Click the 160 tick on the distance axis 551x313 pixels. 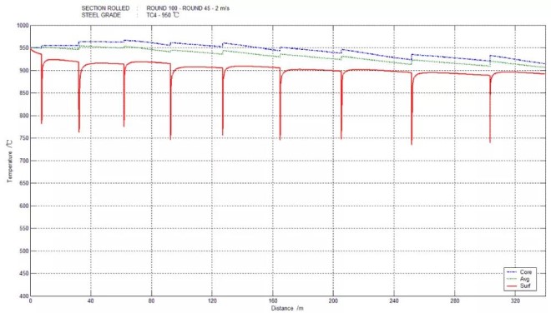[273, 301]
